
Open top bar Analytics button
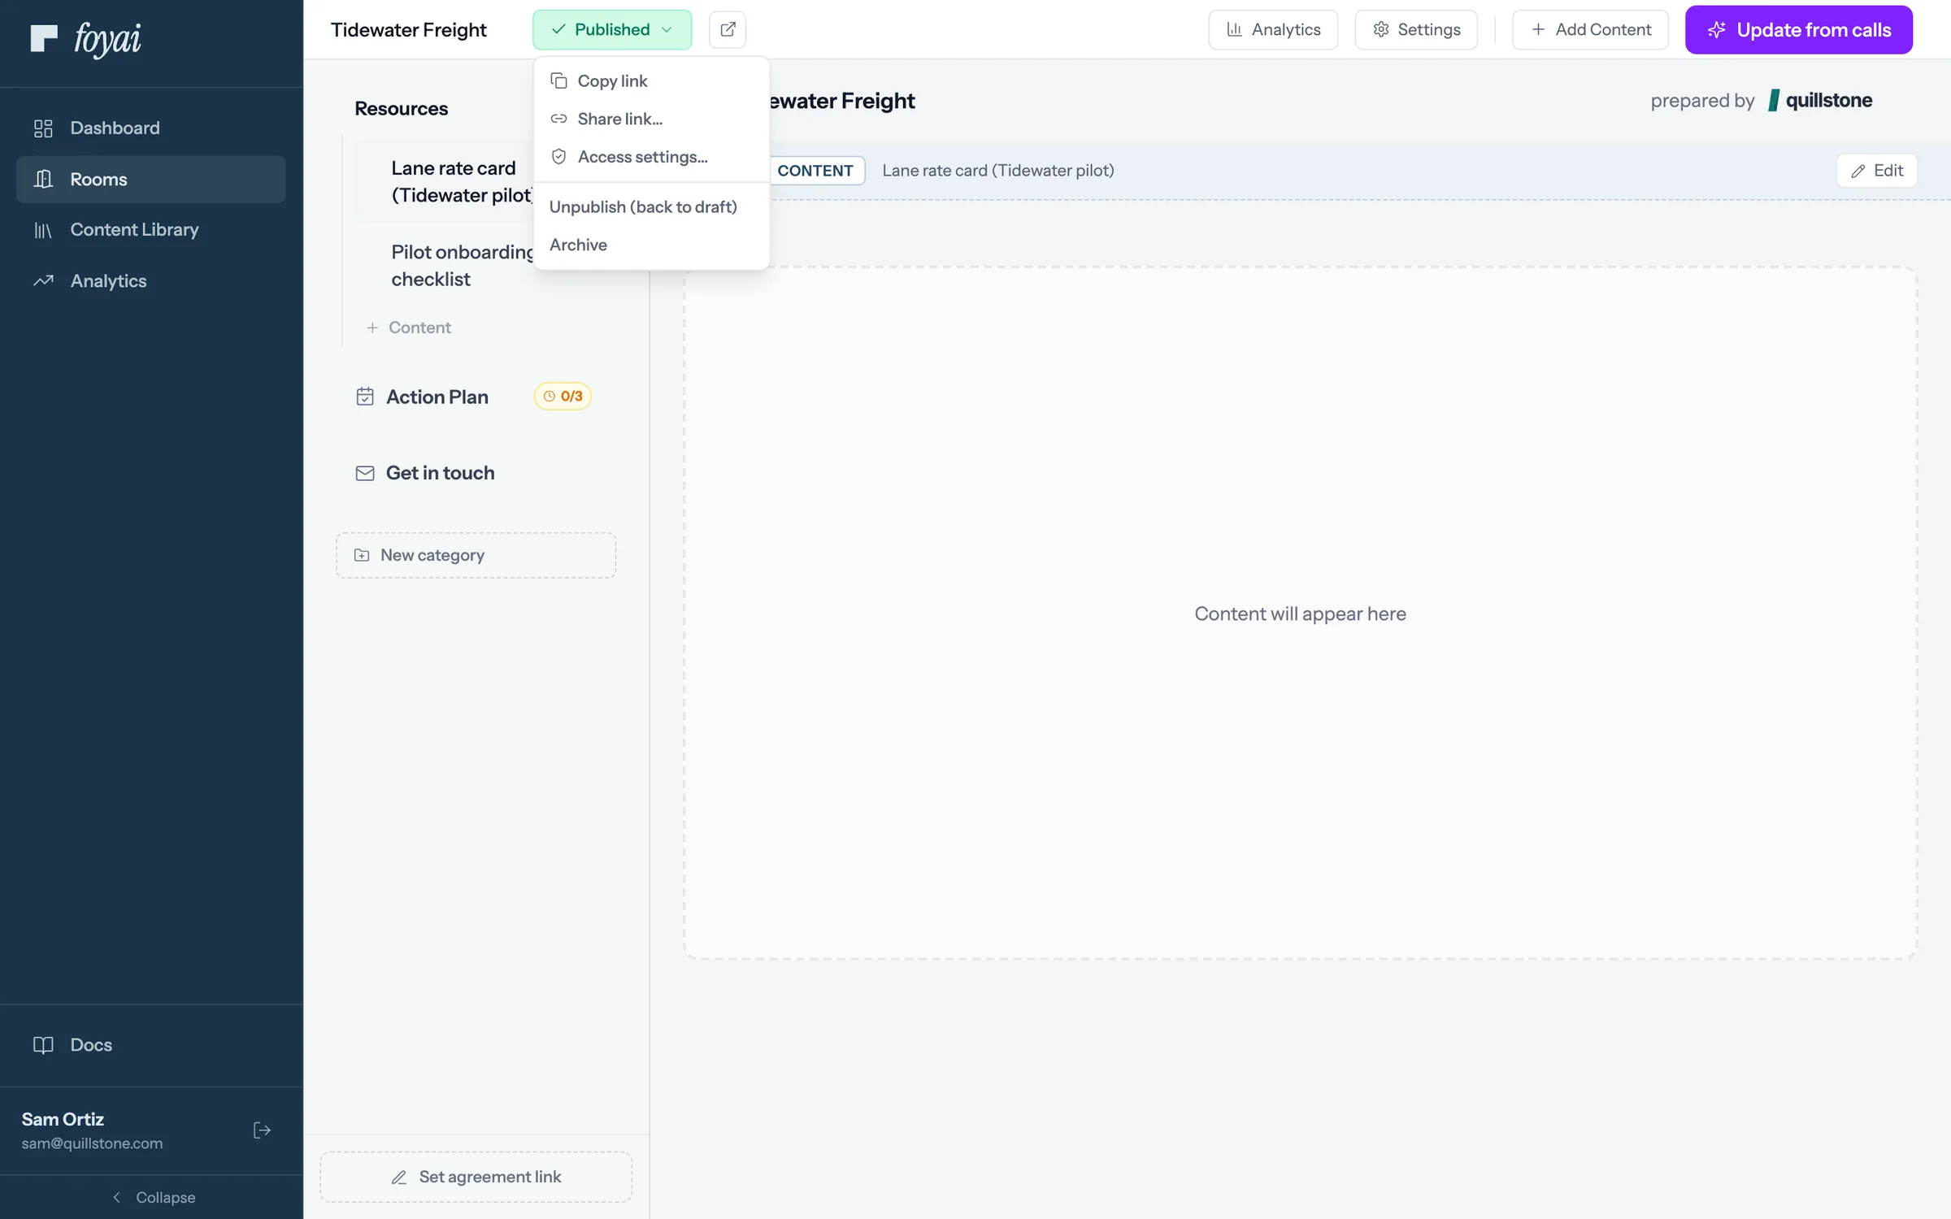pos(1273,29)
